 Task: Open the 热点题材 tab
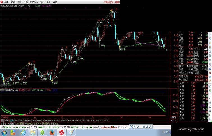20,123
